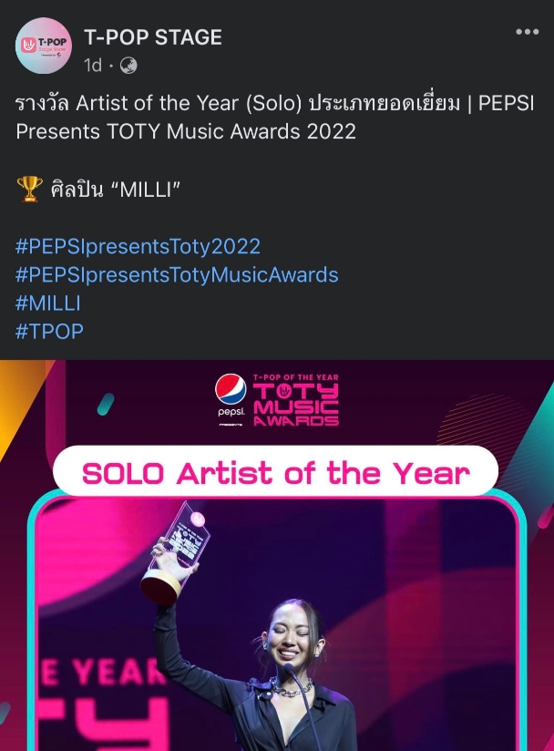Click the gold trophy emoji in caption
Image resolution: width=554 pixels, height=751 pixels.
[x=30, y=190]
